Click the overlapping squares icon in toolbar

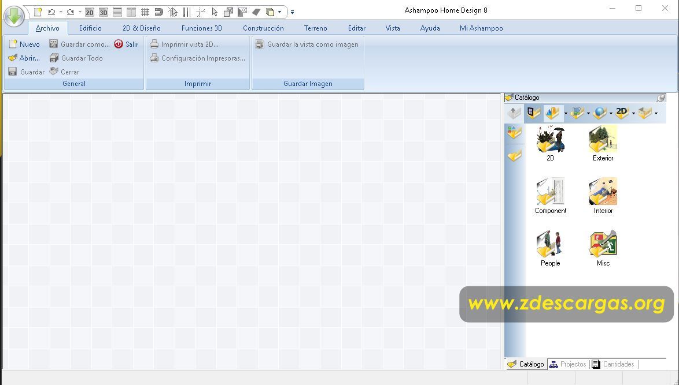(228, 12)
